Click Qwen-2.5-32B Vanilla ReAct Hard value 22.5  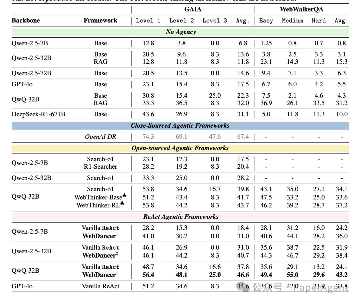[319, 248]
